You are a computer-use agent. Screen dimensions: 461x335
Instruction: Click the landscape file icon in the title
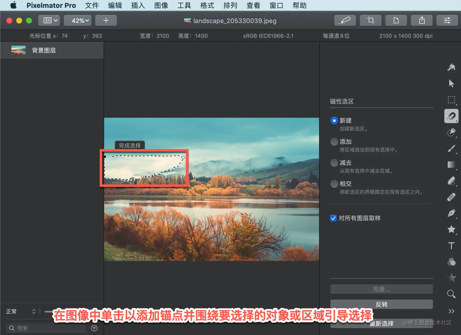point(188,21)
